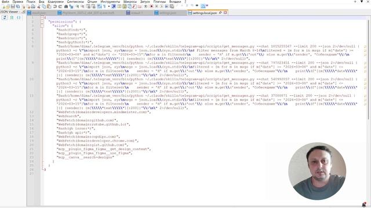Toggle word wrap toolbar button
This screenshot has width=371, height=208.
tap(99, 6)
